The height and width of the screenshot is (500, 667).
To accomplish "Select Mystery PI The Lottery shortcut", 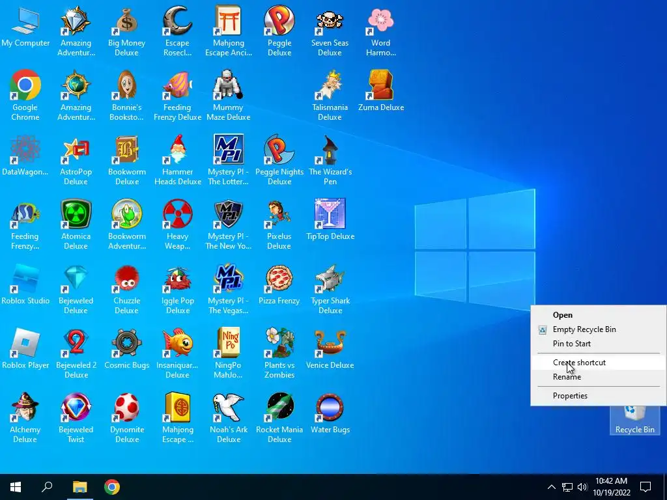I will (x=229, y=161).
